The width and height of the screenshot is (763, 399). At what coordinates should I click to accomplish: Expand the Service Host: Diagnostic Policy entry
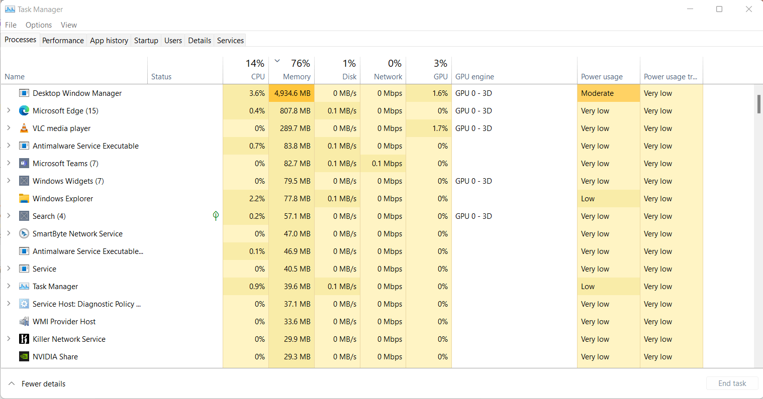pyautogui.click(x=9, y=304)
